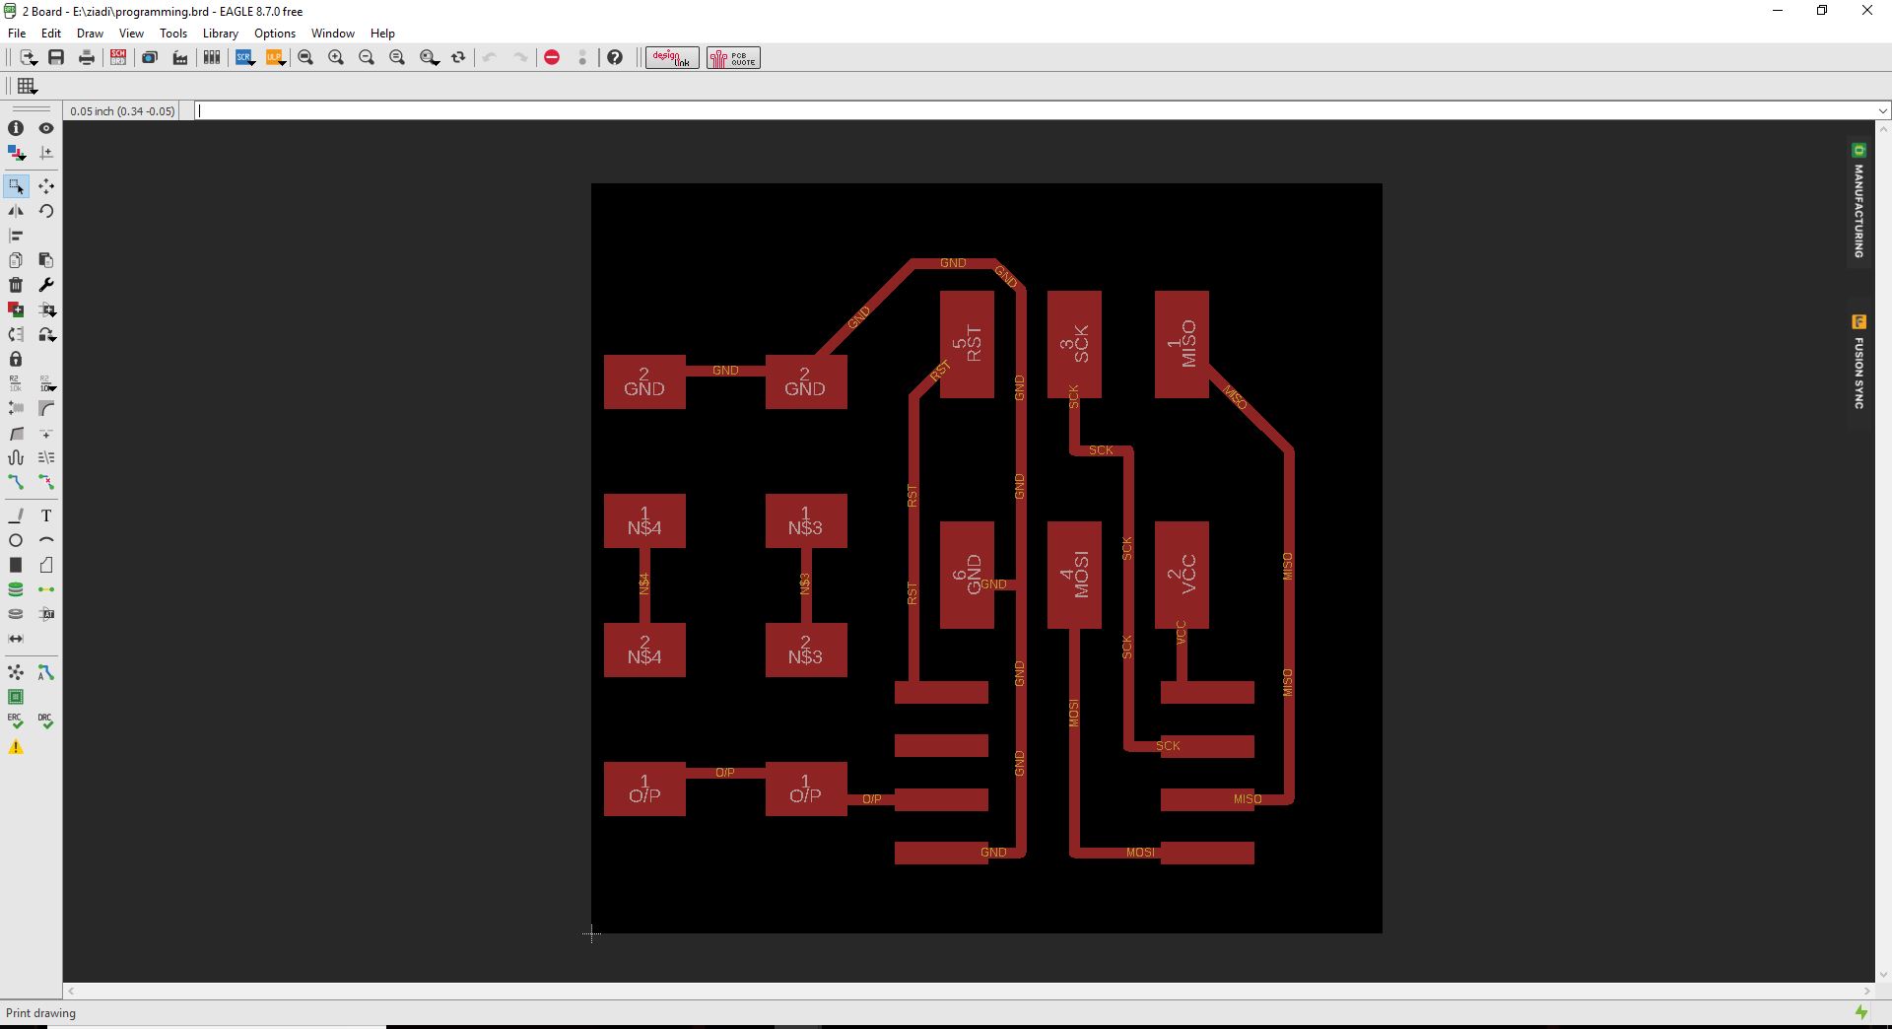Select the Text tool
Screen dimensions: 1892x1029
coord(45,514)
